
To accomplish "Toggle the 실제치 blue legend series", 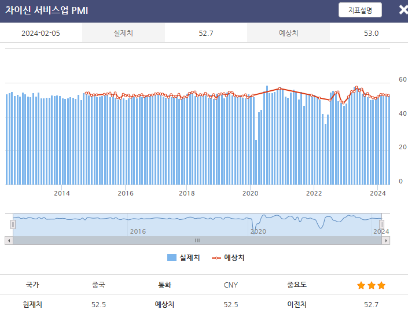I will coord(183,257).
